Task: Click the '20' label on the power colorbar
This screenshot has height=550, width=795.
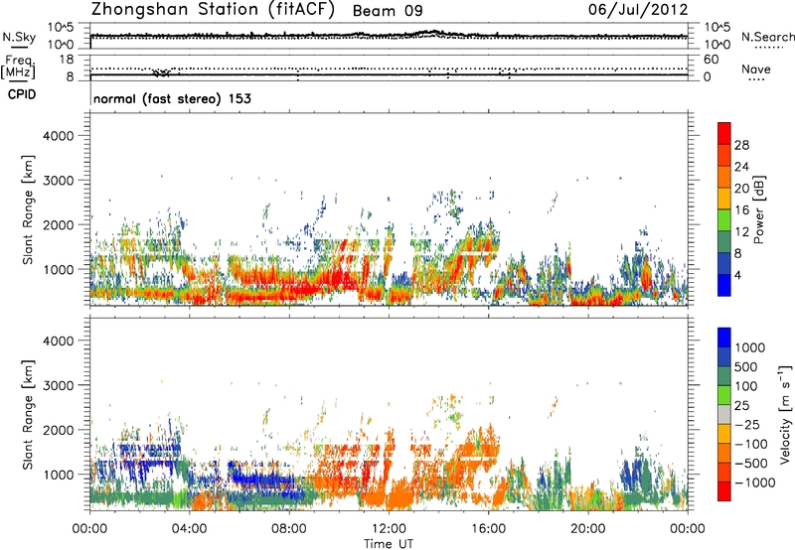Action: (741, 189)
